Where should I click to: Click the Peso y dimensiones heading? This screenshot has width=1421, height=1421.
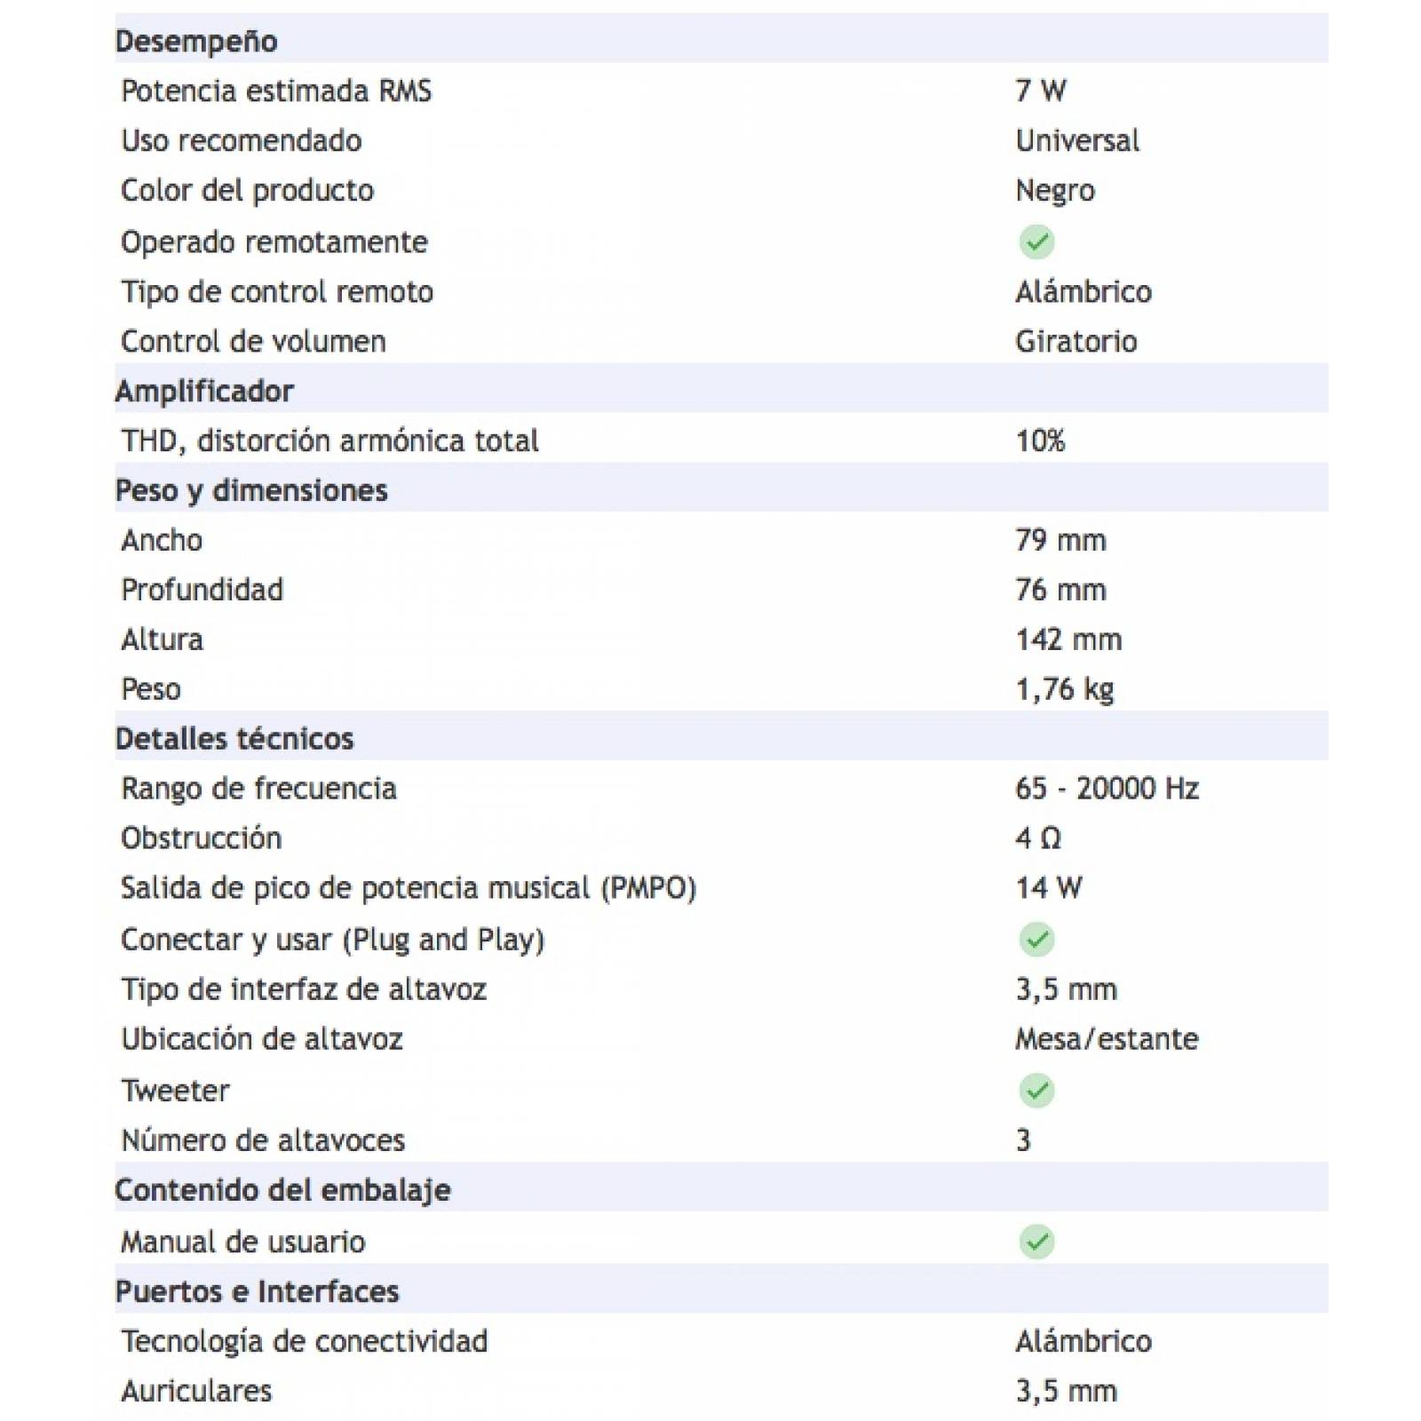[x=251, y=490]
